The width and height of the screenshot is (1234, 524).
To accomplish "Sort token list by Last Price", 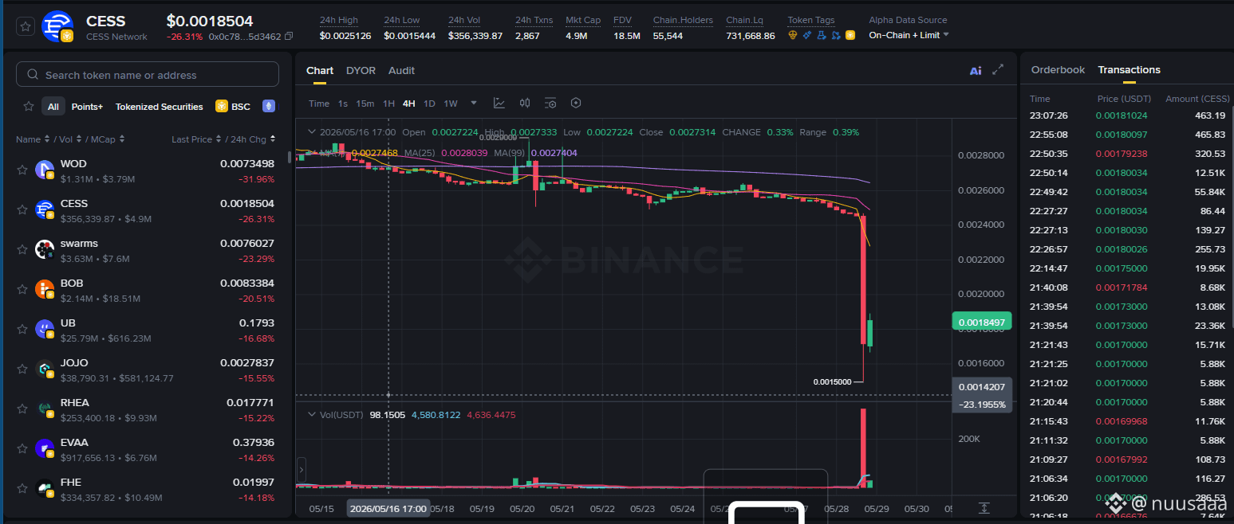I will point(196,139).
